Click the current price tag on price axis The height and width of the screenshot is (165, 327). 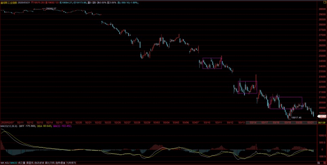pos(322,116)
